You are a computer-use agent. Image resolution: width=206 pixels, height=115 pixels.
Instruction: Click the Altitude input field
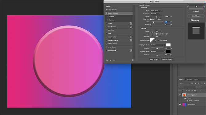(x=158, y=36)
